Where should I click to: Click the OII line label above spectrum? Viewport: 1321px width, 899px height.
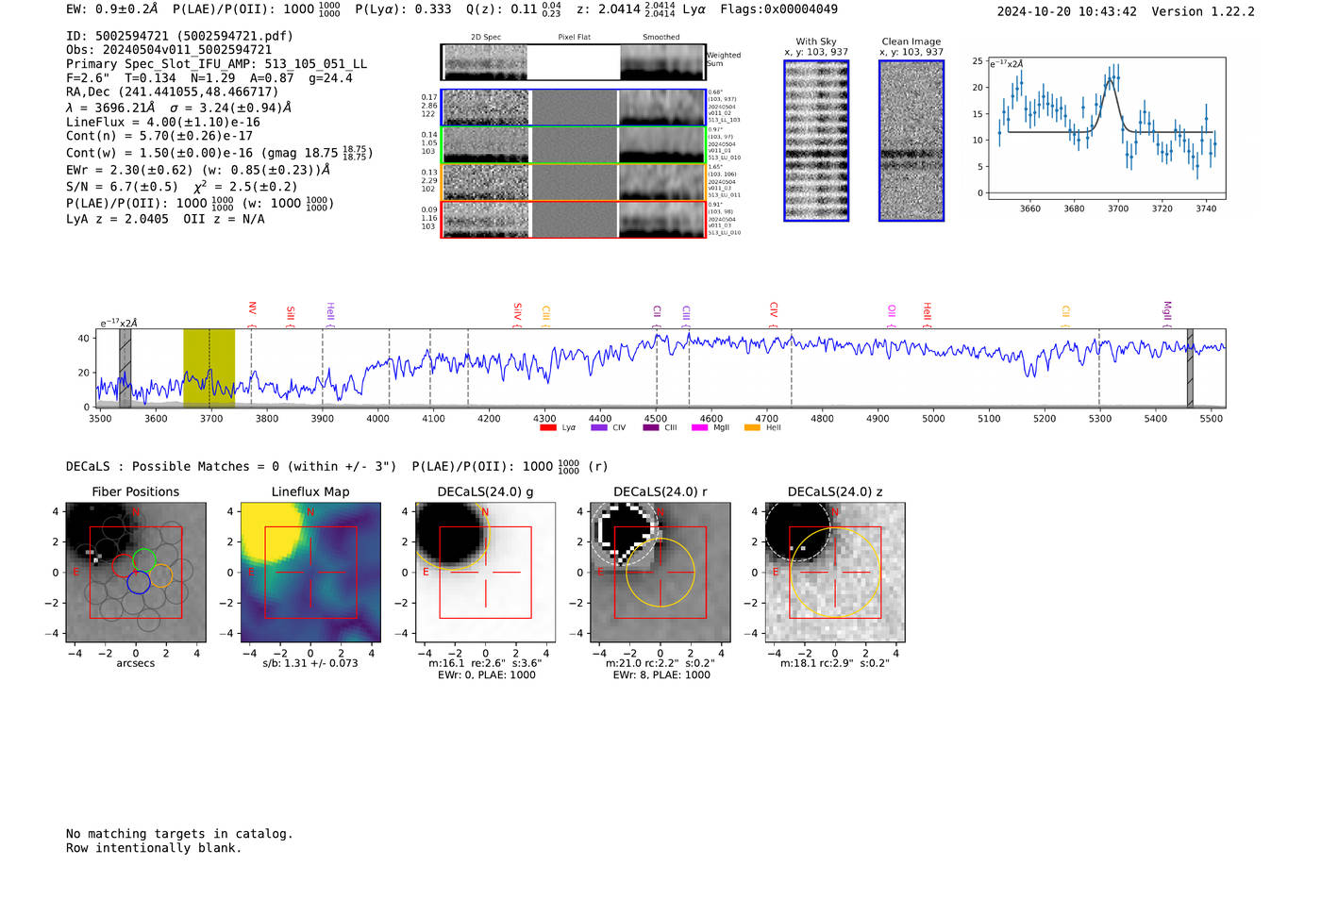(x=892, y=310)
